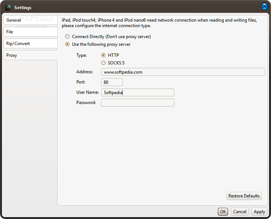Click the 'Type:' label text
271x219 pixels.
point(82,55)
